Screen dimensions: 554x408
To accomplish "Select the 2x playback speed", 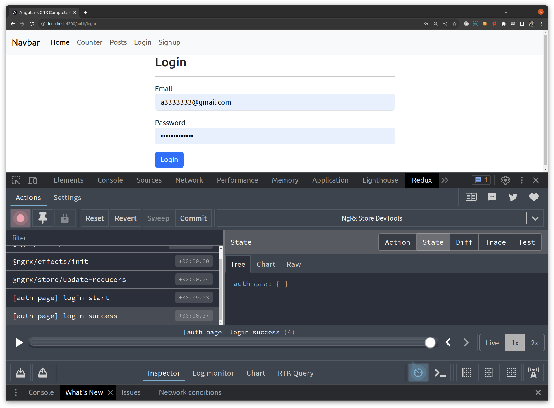I will tap(535, 342).
